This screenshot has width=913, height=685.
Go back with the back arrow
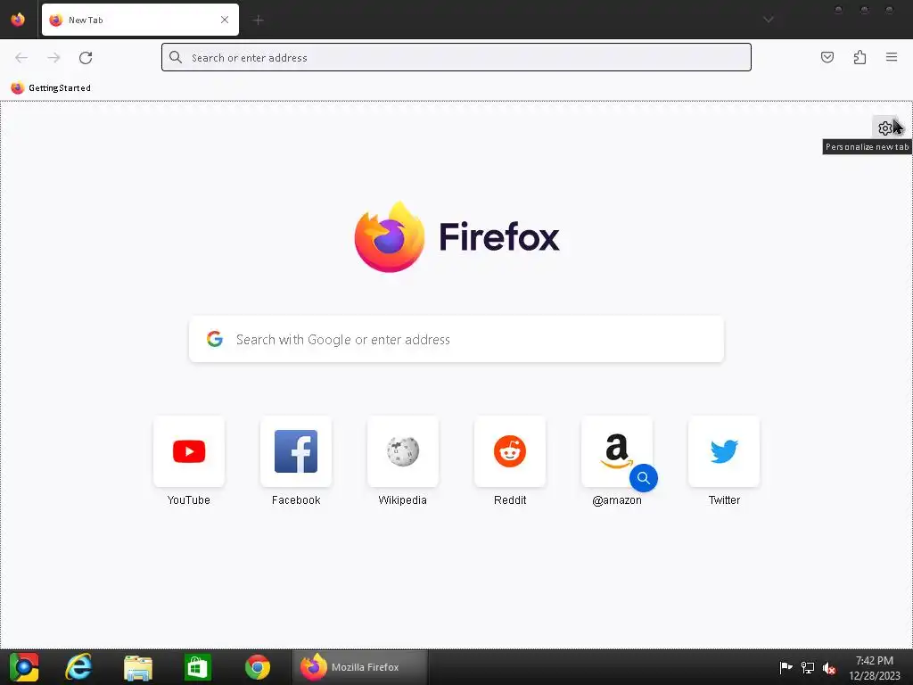[21, 58]
